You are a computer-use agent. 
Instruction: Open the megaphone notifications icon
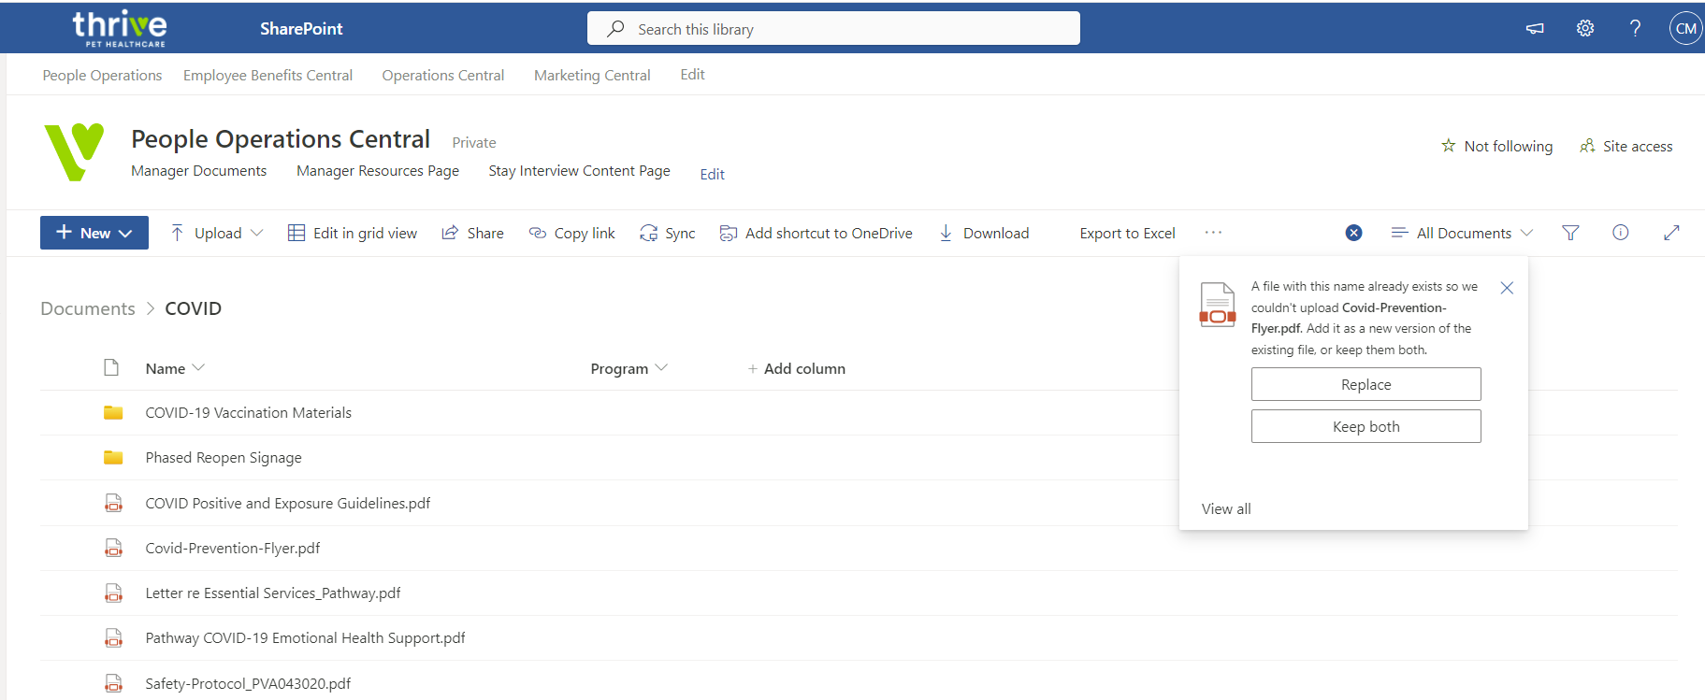click(1535, 28)
